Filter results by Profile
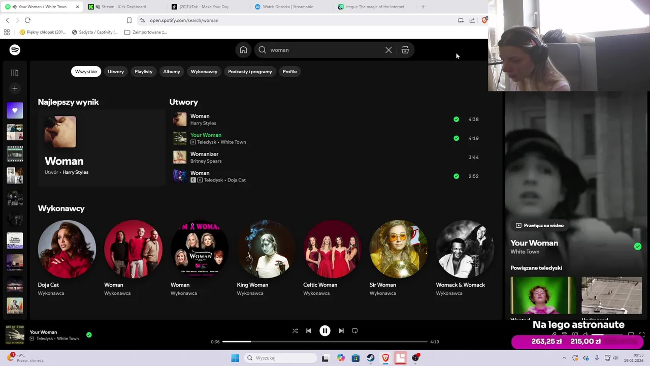This screenshot has width=650, height=366. point(289,72)
